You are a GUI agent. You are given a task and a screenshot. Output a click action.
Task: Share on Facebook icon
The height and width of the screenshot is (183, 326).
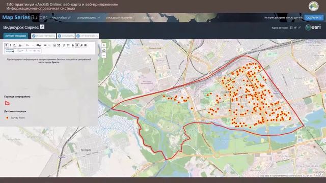click(x=291, y=27)
